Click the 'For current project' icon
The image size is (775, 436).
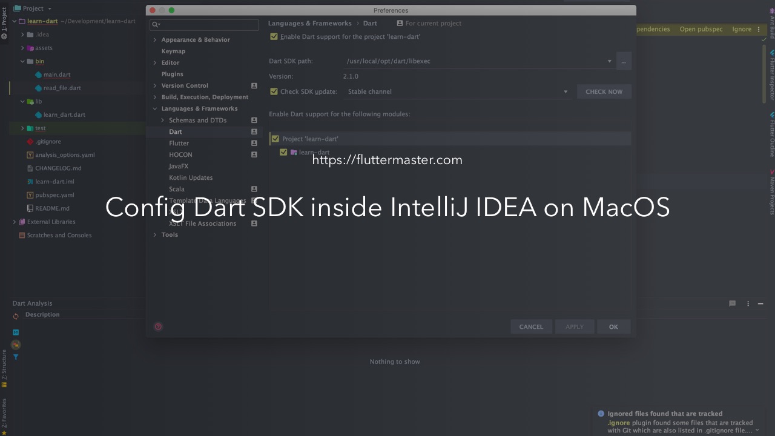(400, 23)
